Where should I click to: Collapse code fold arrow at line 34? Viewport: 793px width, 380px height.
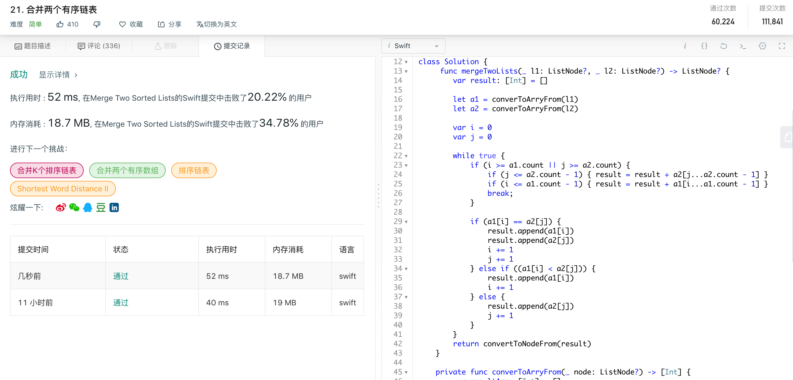[x=406, y=269]
